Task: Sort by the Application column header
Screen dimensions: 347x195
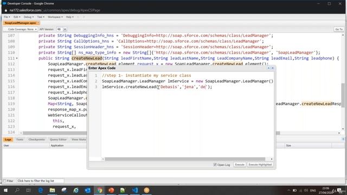Action: (68, 146)
